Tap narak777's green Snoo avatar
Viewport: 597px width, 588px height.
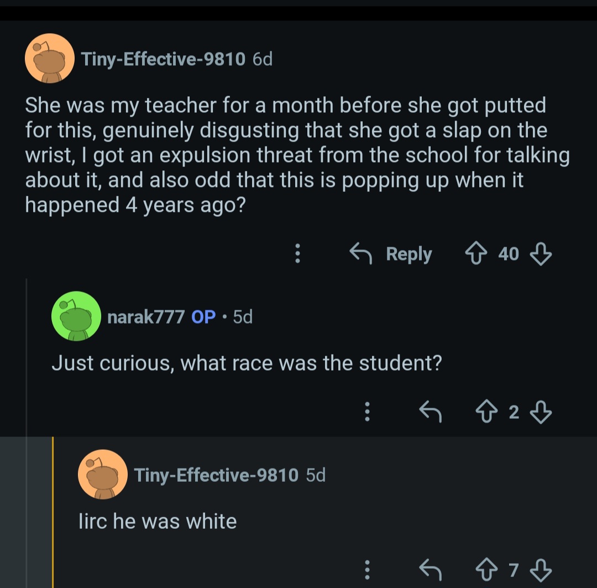click(x=76, y=316)
